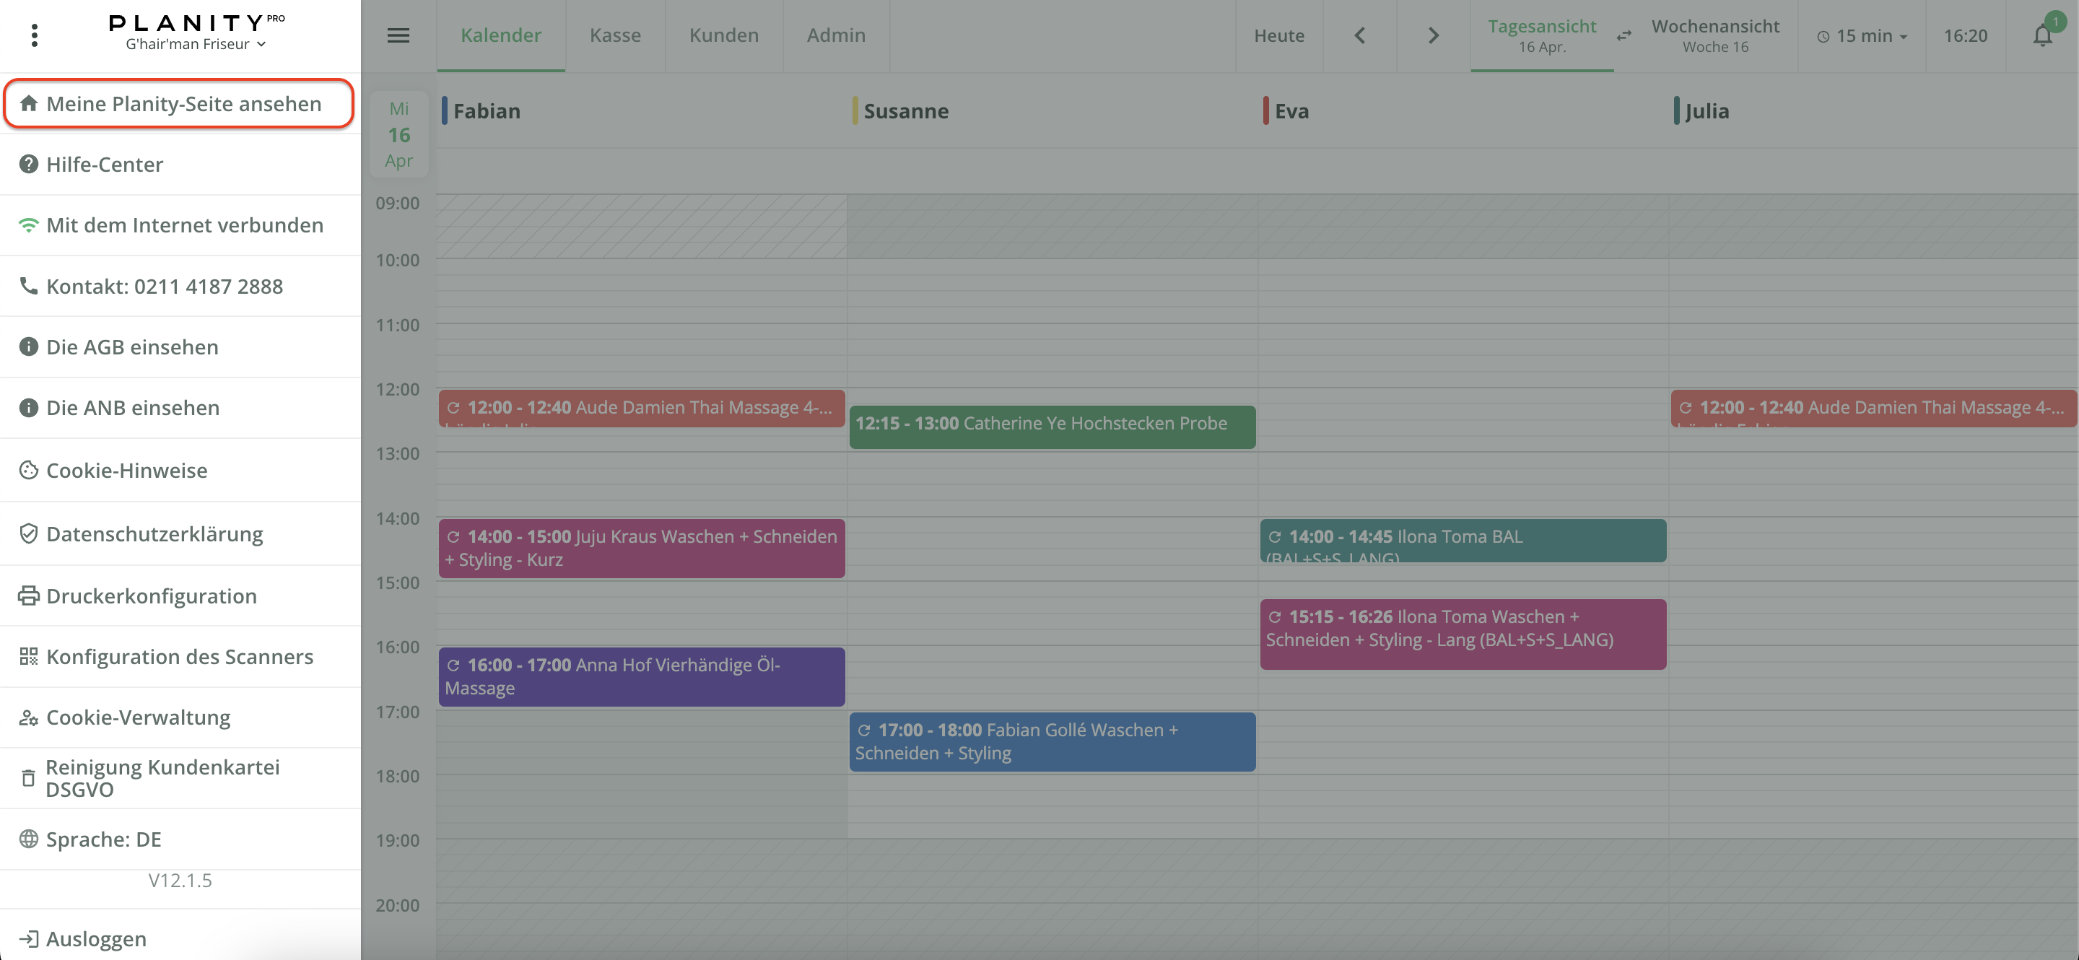Go to previous day arrow
The height and width of the screenshot is (960, 2079).
(1359, 35)
